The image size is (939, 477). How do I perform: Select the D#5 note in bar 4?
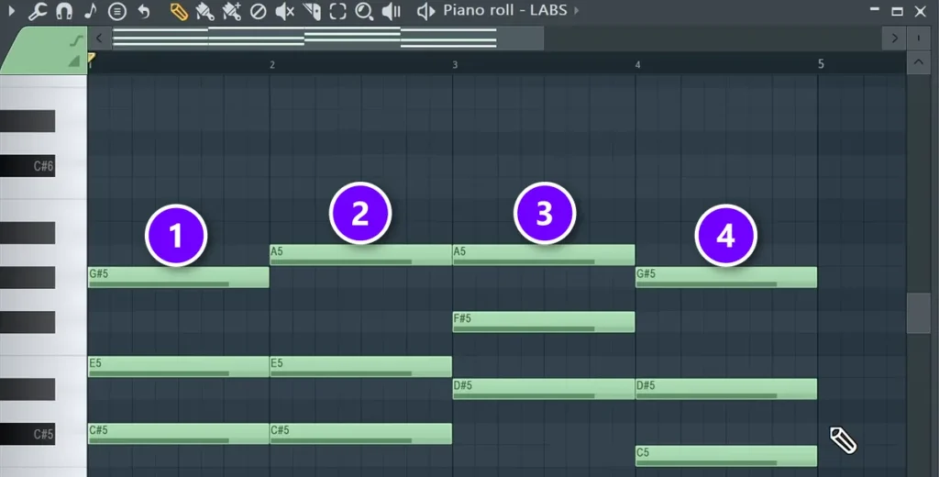726,389
